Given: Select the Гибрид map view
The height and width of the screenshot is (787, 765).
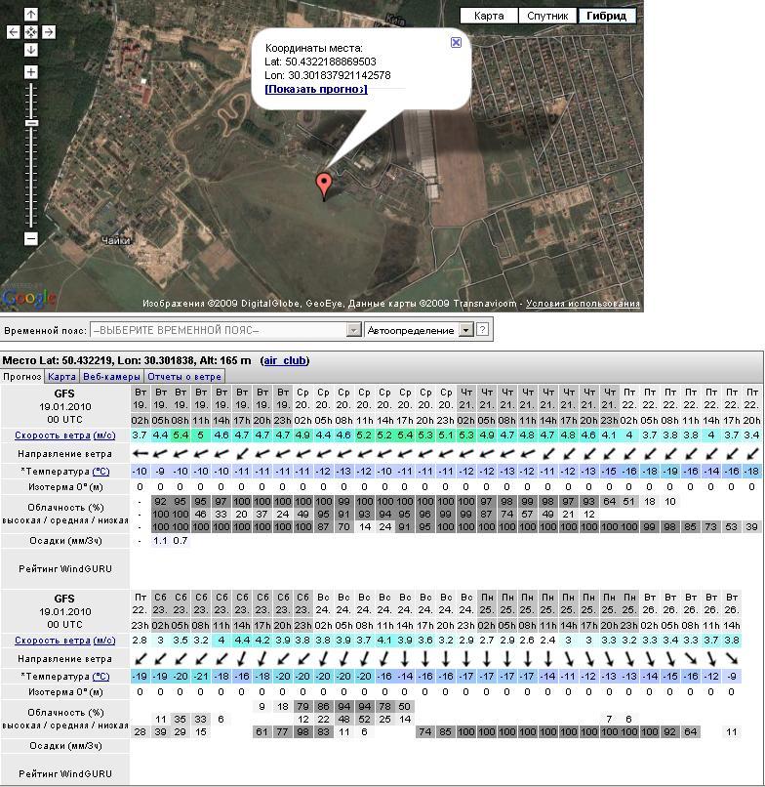Looking at the screenshot, I should (607, 16).
